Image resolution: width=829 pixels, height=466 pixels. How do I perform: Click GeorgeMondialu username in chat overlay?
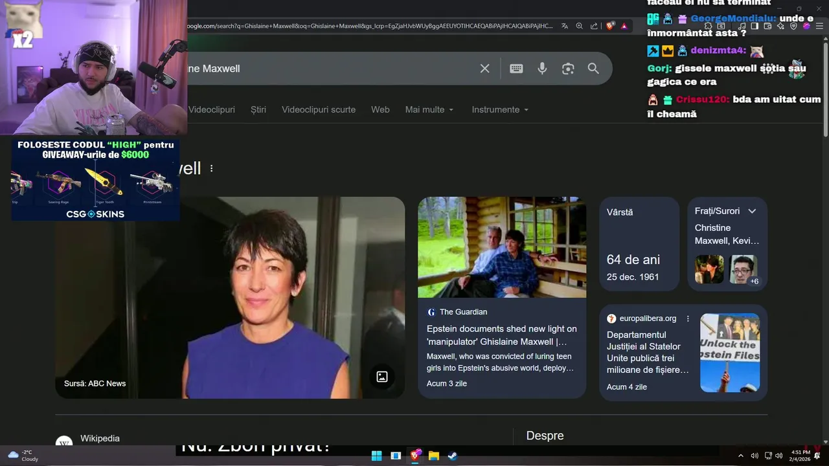pos(732,19)
